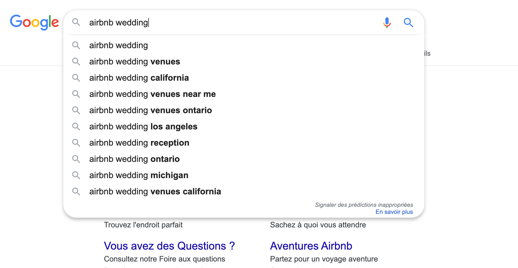Viewport: 518px width, 268px height.
Task: Choose the 'airbnb wedding ontario' suggestion
Action: pyautogui.click(x=134, y=159)
